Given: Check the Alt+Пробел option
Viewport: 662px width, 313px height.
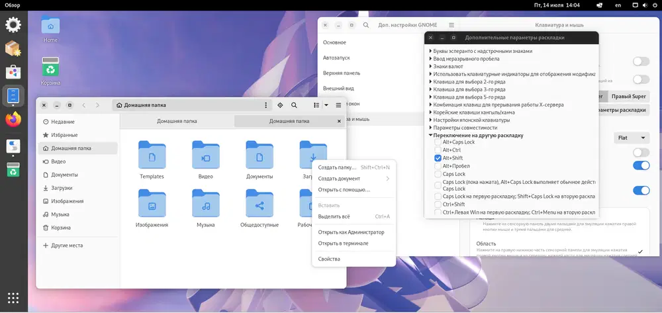Looking at the screenshot, I should pyautogui.click(x=438, y=166).
